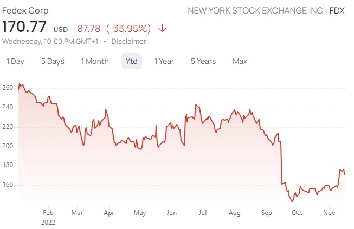Switch to the 5 Days view

[x=53, y=61]
